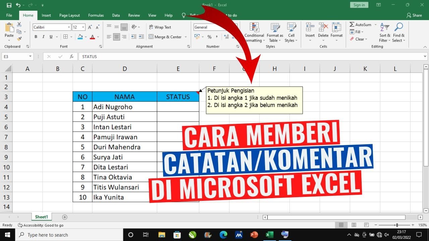This screenshot has width=429, height=241.
Task: Click the Format Painter brush icon
Action: pos(19,39)
